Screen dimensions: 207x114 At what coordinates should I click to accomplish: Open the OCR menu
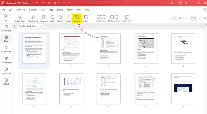click(78, 9)
